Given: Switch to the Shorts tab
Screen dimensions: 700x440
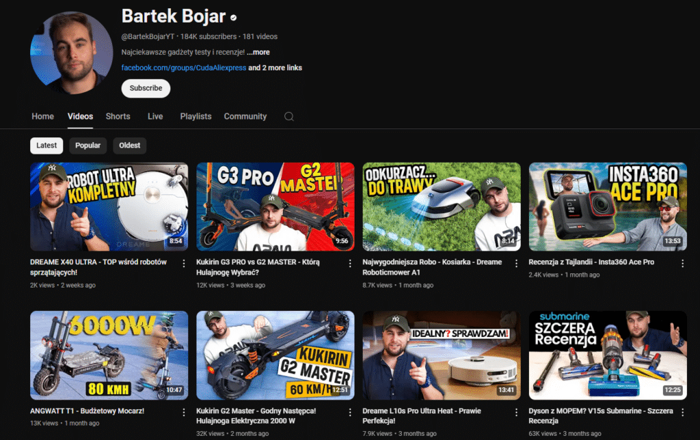Looking at the screenshot, I should tap(118, 117).
